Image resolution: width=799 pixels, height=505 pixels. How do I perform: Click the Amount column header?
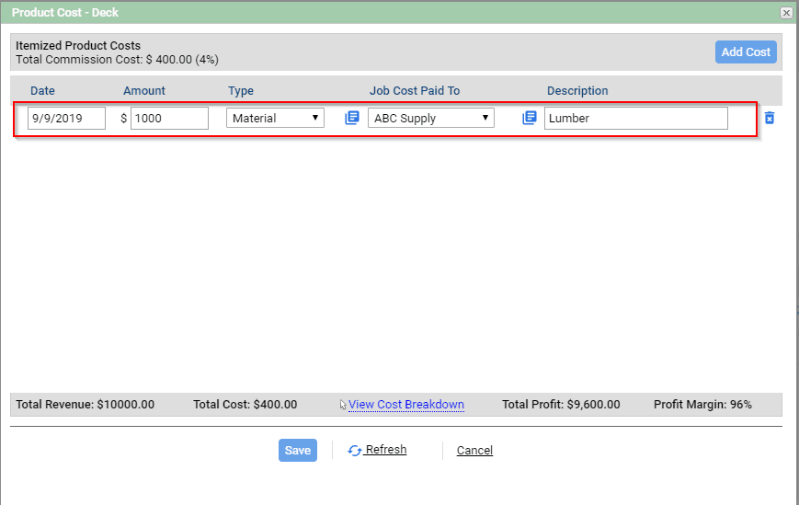[144, 91]
